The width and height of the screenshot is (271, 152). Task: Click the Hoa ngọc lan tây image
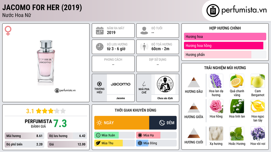(x=258, y=106)
